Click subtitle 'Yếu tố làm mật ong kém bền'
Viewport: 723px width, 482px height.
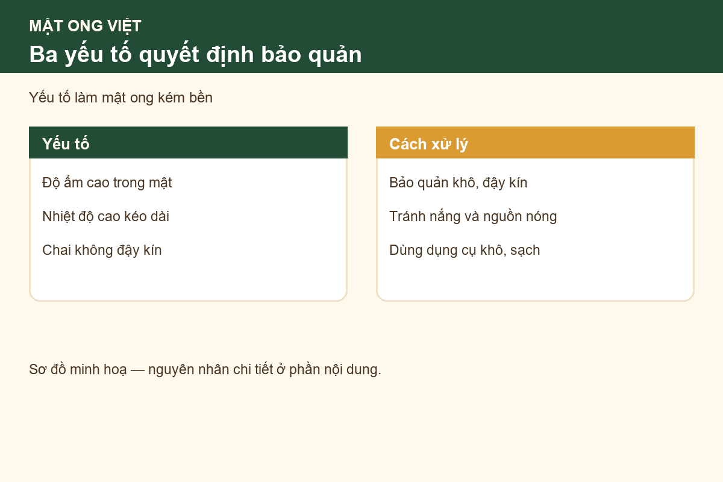pyautogui.click(x=120, y=98)
